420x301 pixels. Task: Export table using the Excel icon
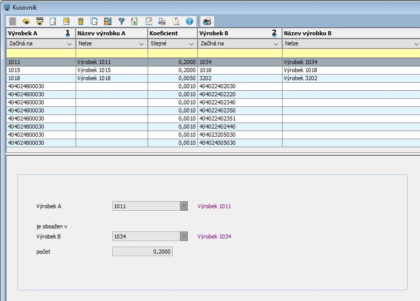tap(135, 22)
